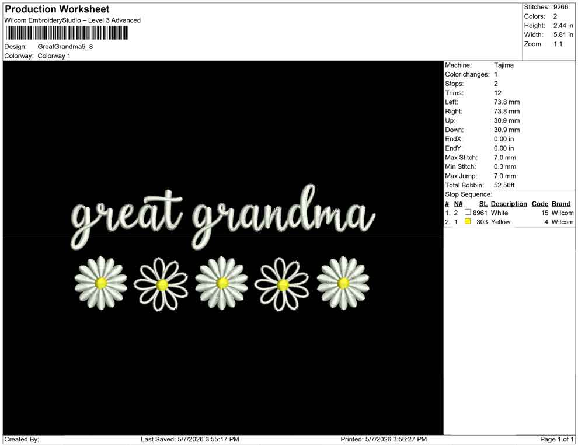Screen dimensions: 578x445
Task: Click the 'Stop Sequence:' heading
Action: click(x=468, y=194)
